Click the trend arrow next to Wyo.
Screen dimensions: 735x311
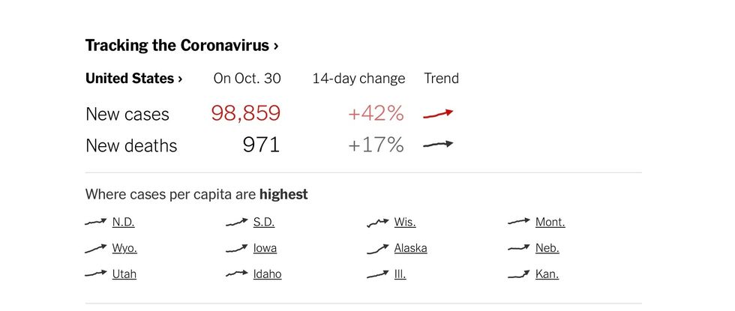96,249
